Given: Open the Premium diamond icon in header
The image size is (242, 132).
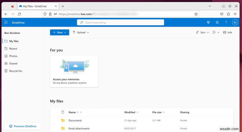Looking at the screenshot, I should click(208, 22).
